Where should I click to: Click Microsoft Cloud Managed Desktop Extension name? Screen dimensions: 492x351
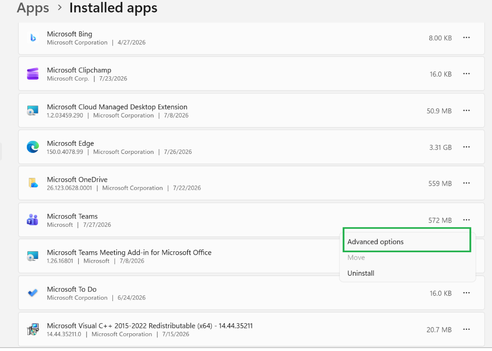coord(117,107)
